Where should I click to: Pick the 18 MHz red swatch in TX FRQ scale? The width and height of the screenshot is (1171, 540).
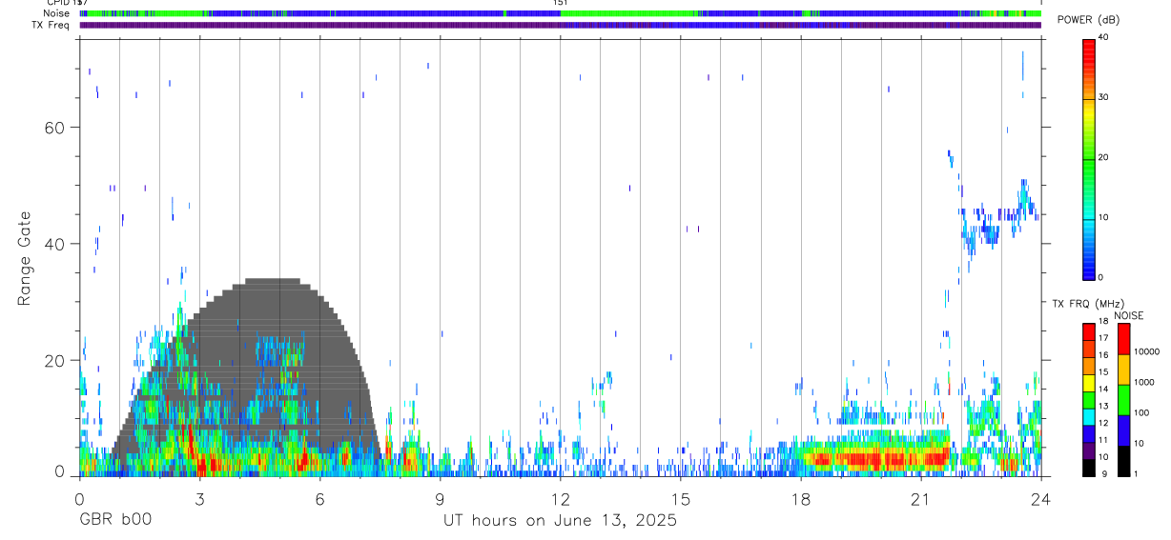1089,330
